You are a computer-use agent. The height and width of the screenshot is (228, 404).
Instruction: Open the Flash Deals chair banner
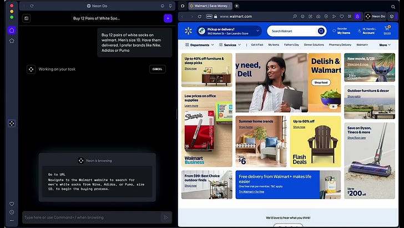[x=315, y=141]
